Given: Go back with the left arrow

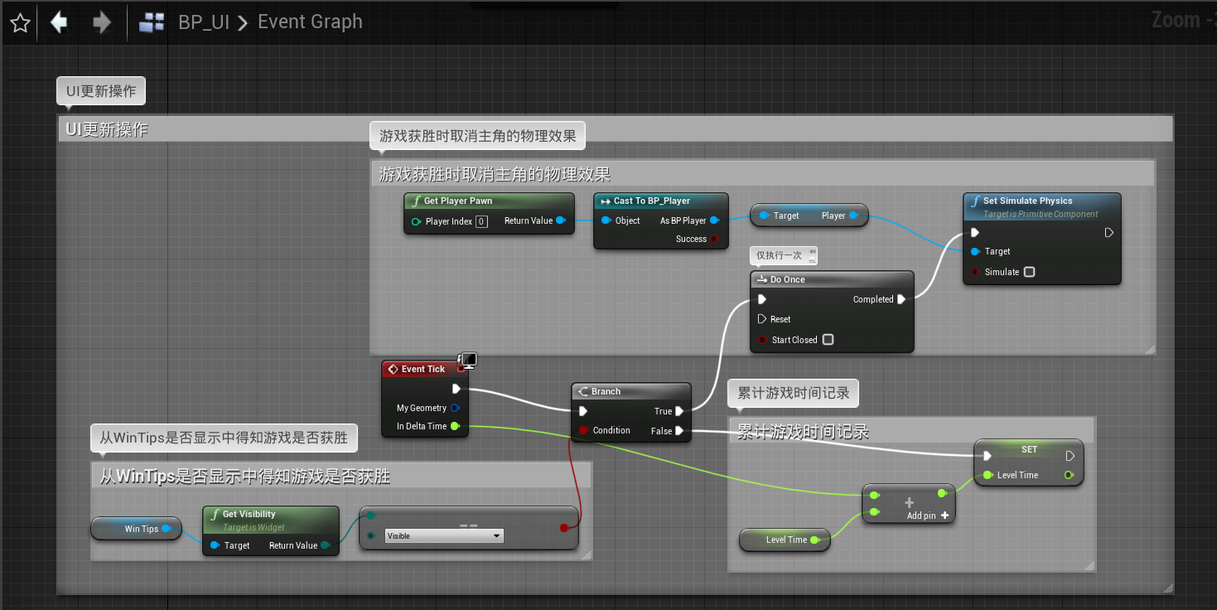Looking at the screenshot, I should [x=58, y=22].
